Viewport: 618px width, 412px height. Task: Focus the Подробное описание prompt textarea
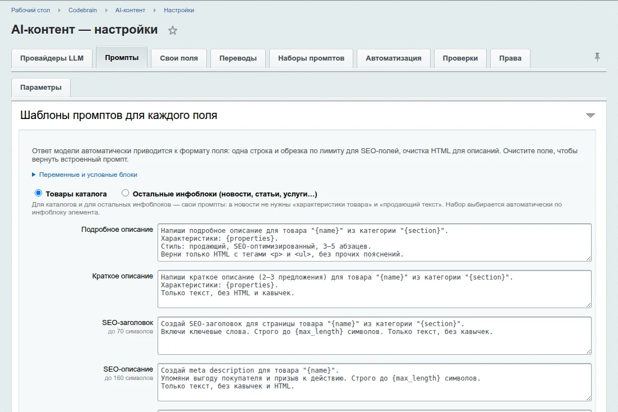coord(375,242)
